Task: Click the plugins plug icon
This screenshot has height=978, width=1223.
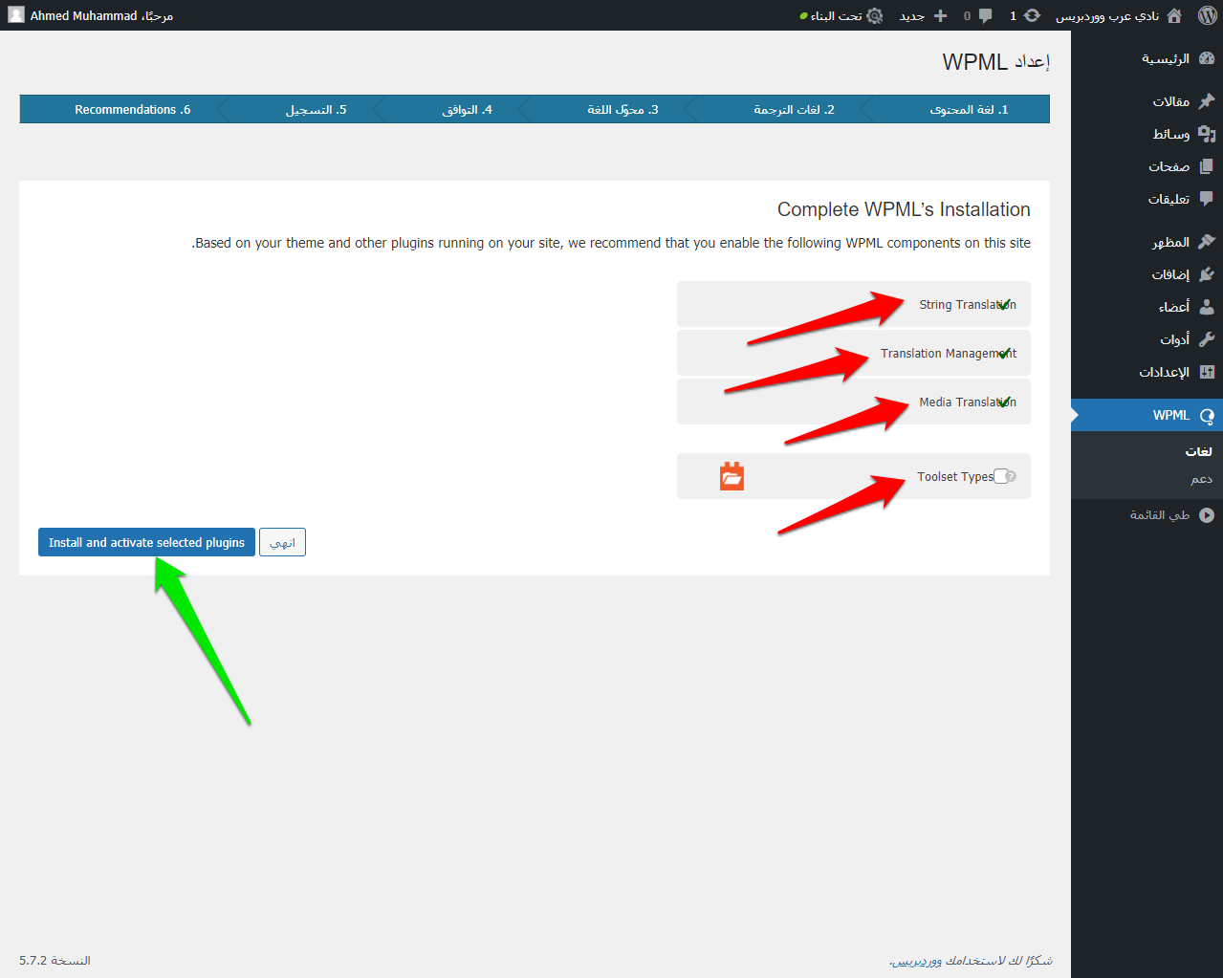Action: tap(1207, 274)
